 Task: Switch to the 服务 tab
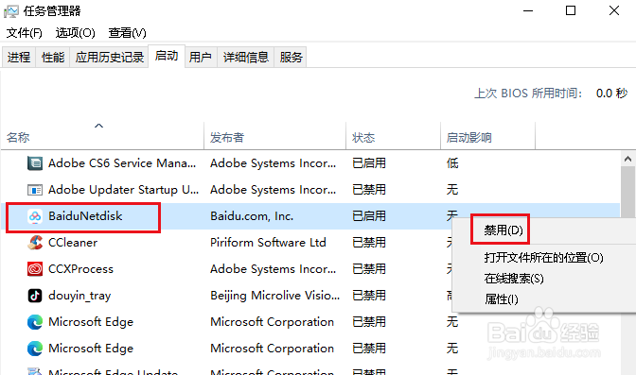[x=291, y=57]
